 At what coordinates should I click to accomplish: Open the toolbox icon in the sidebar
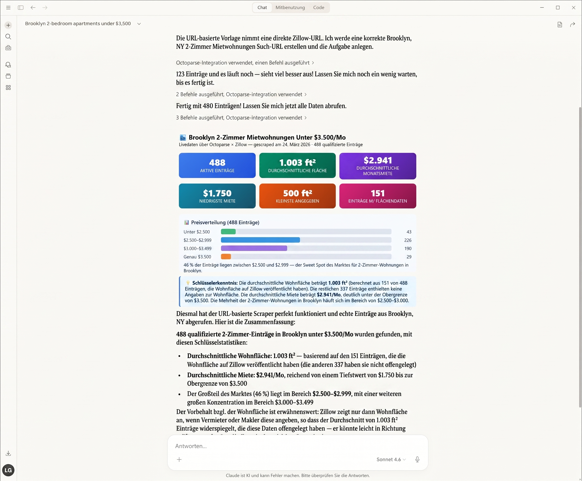click(x=8, y=48)
